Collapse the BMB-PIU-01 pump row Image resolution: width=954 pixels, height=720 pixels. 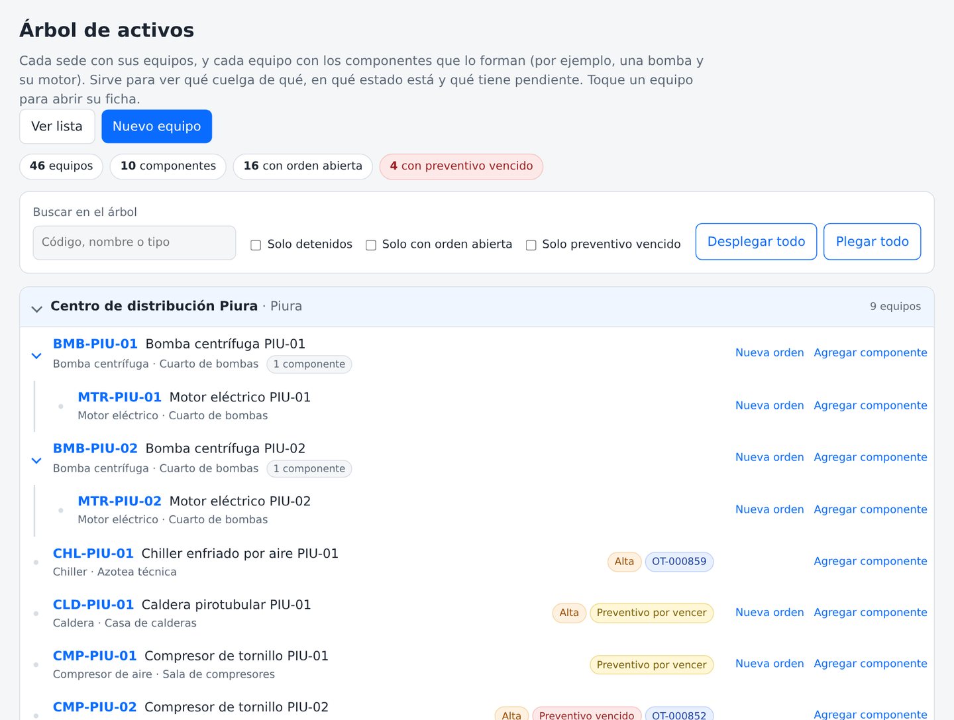coord(36,356)
